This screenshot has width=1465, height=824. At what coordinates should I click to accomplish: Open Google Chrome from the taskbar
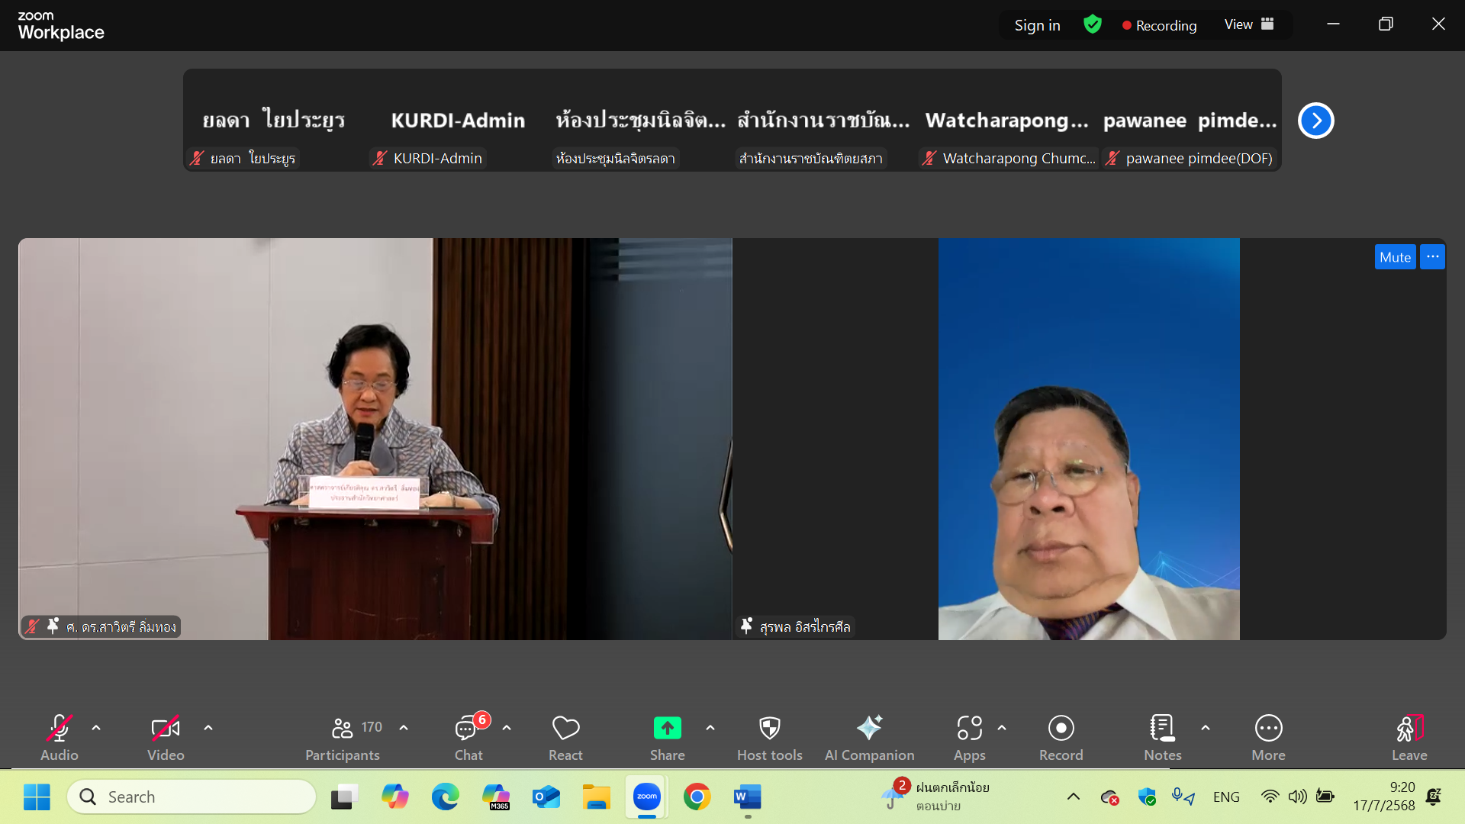click(697, 797)
